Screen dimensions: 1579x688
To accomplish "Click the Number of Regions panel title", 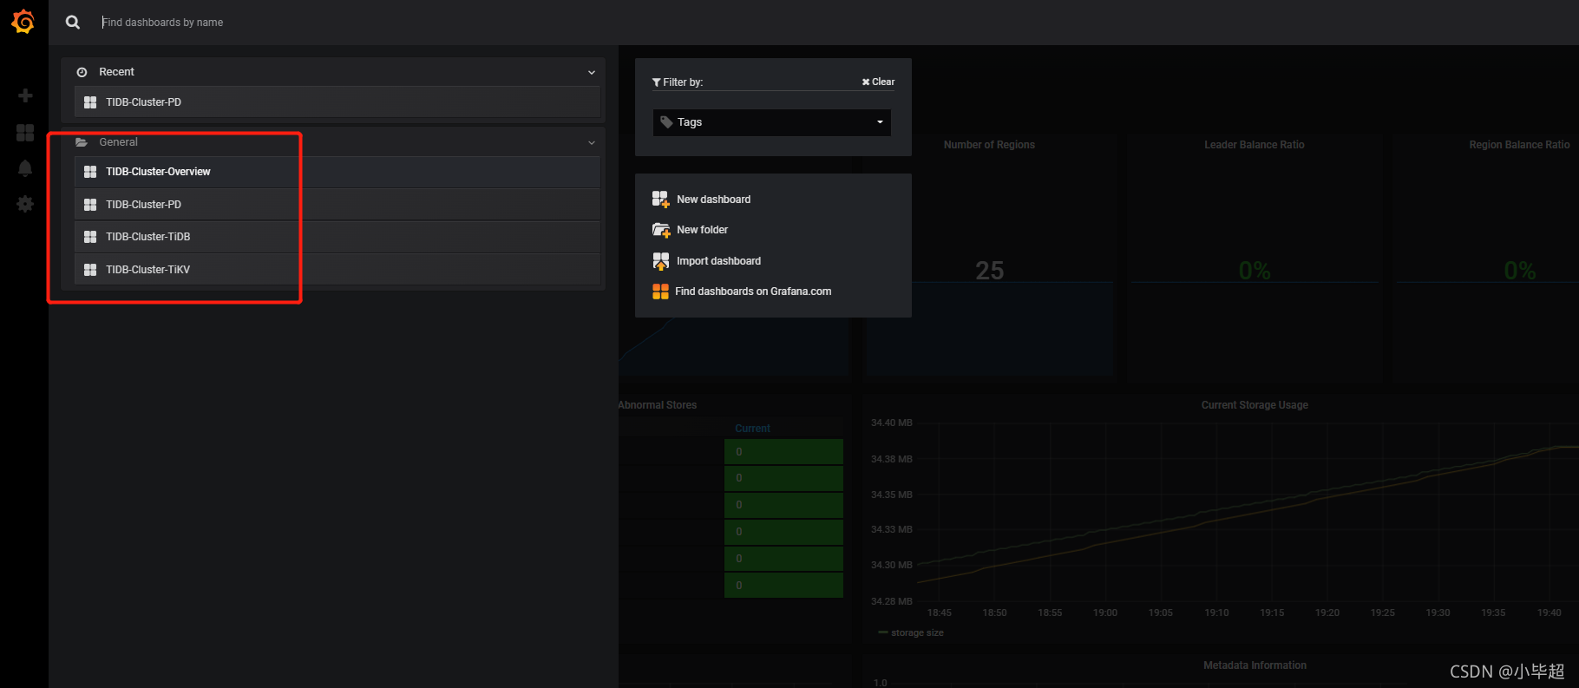I will (x=989, y=145).
